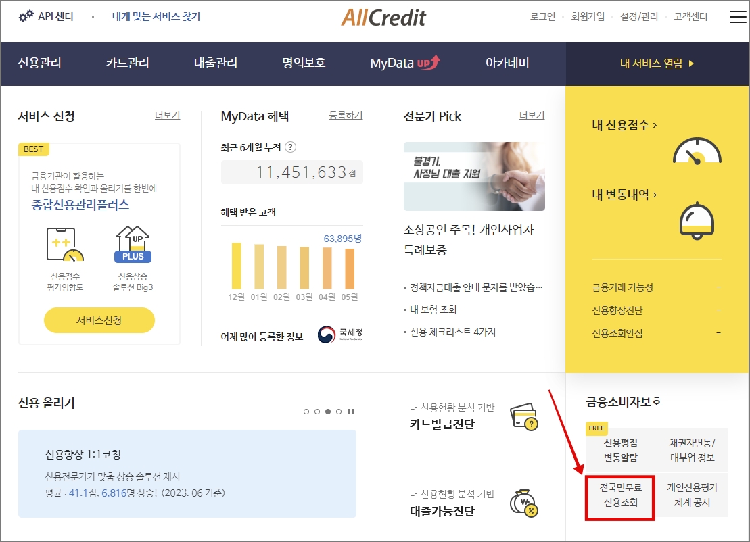This screenshot has width=750, height=542.
Task: Pause the 신용 올리기 carousel
Action: click(x=351, y=411)
